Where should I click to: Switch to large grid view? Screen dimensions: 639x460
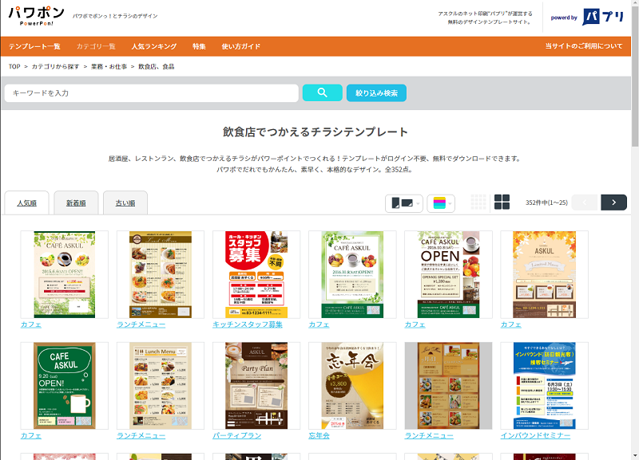pos(502,202)
